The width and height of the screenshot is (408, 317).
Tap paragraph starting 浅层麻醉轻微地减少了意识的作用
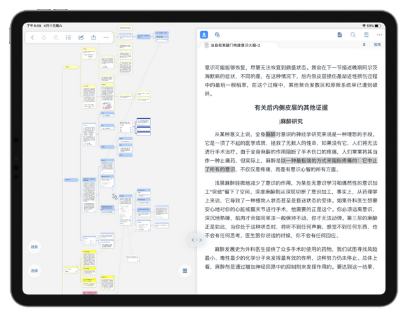click(291, 209)
